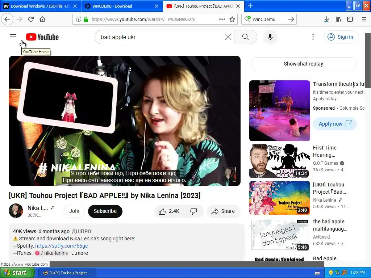Viewport: 371px width, 278px height.
Task: Run search with the magnifier button
Action: pos(245,37)
